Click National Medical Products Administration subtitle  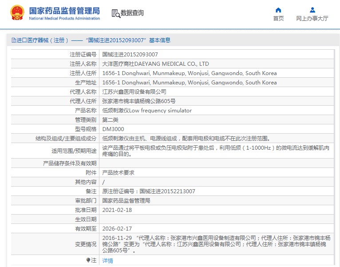click(64, 19)
